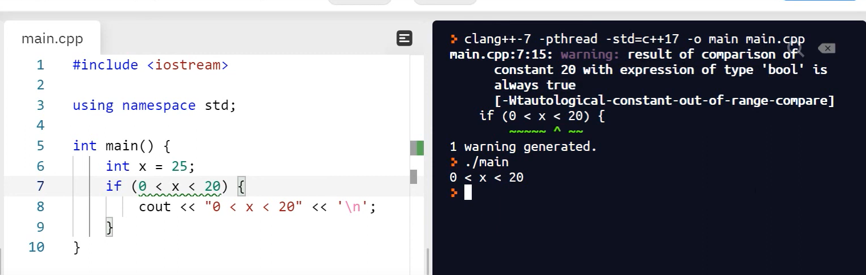The image size is (866, 275).
Task: Click the '\n' character literal on line 8
Action: (352, 207)
